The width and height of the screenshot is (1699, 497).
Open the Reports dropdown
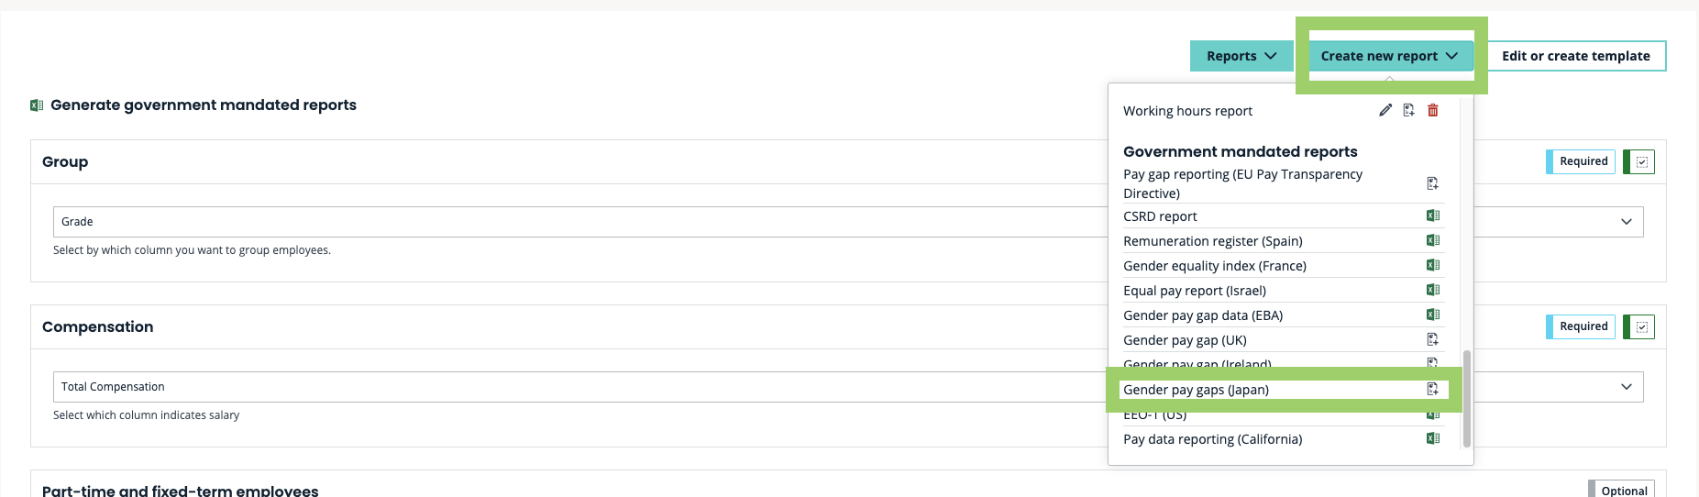point(1241,56)
